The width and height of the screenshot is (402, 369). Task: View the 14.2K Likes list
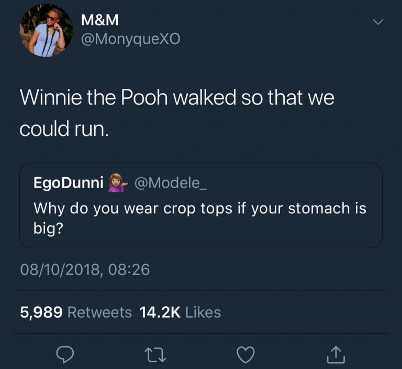180,313
